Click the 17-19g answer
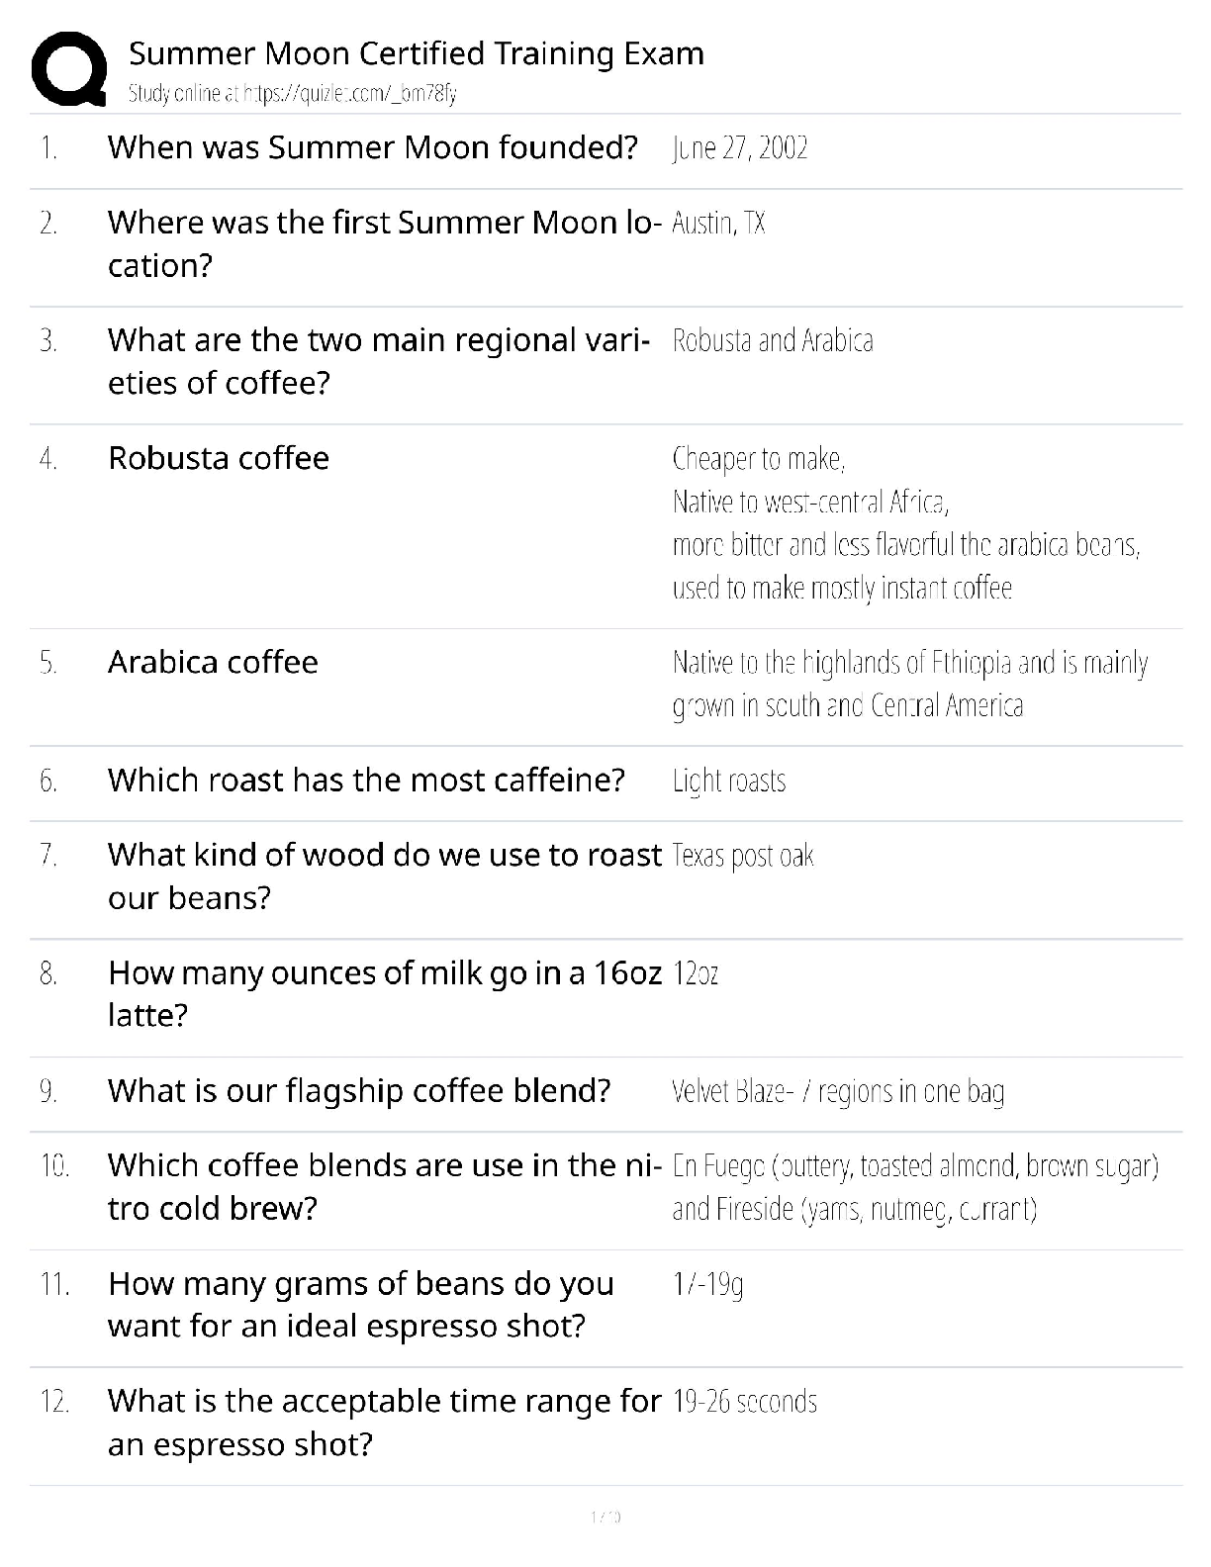Screen dimensions: 1211x1567 pyautogui.click(x=707, y=1284)
